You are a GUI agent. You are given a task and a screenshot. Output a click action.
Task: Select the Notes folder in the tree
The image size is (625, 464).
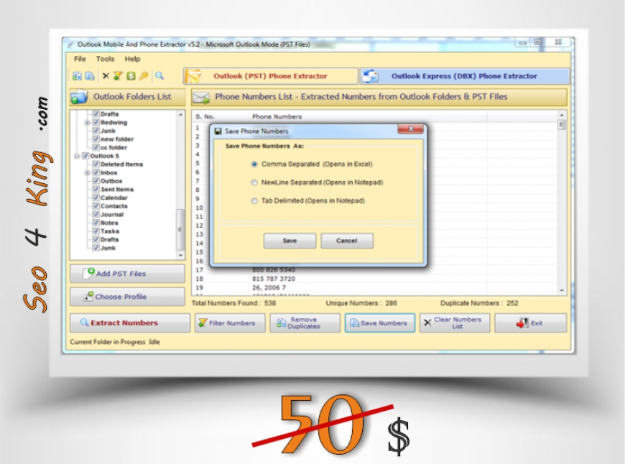point(109,223)
